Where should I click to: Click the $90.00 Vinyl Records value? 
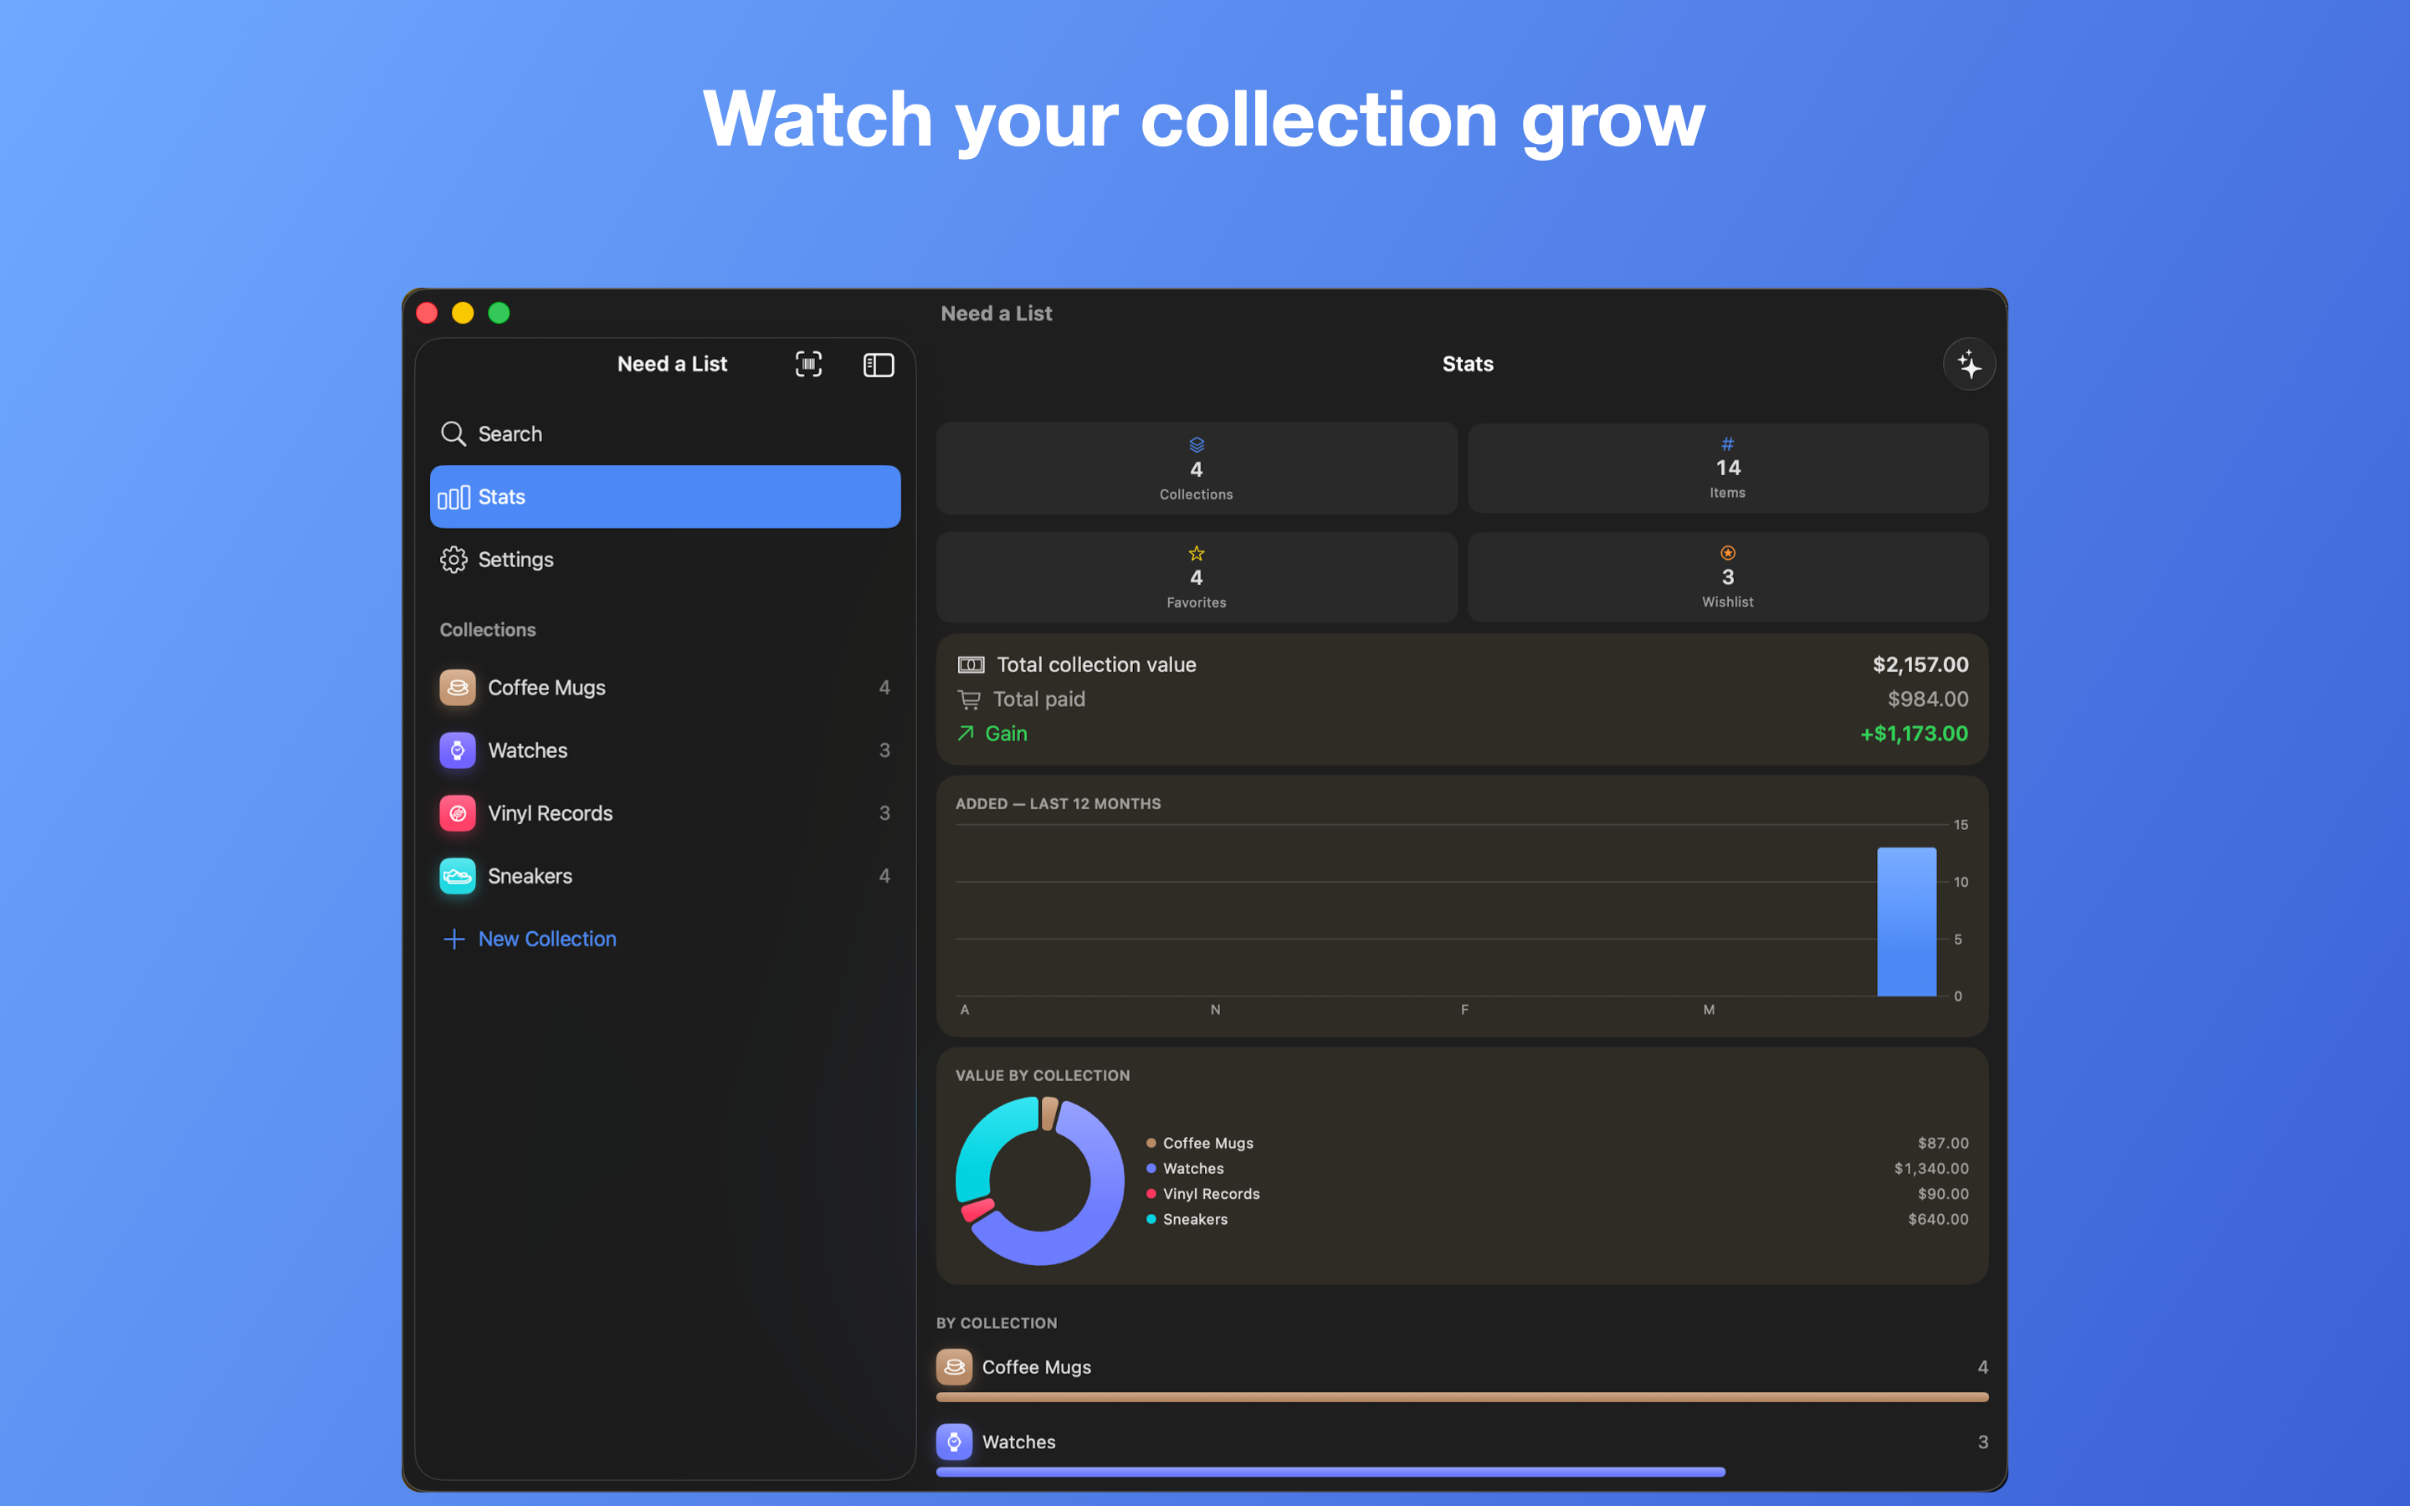1943,1193
